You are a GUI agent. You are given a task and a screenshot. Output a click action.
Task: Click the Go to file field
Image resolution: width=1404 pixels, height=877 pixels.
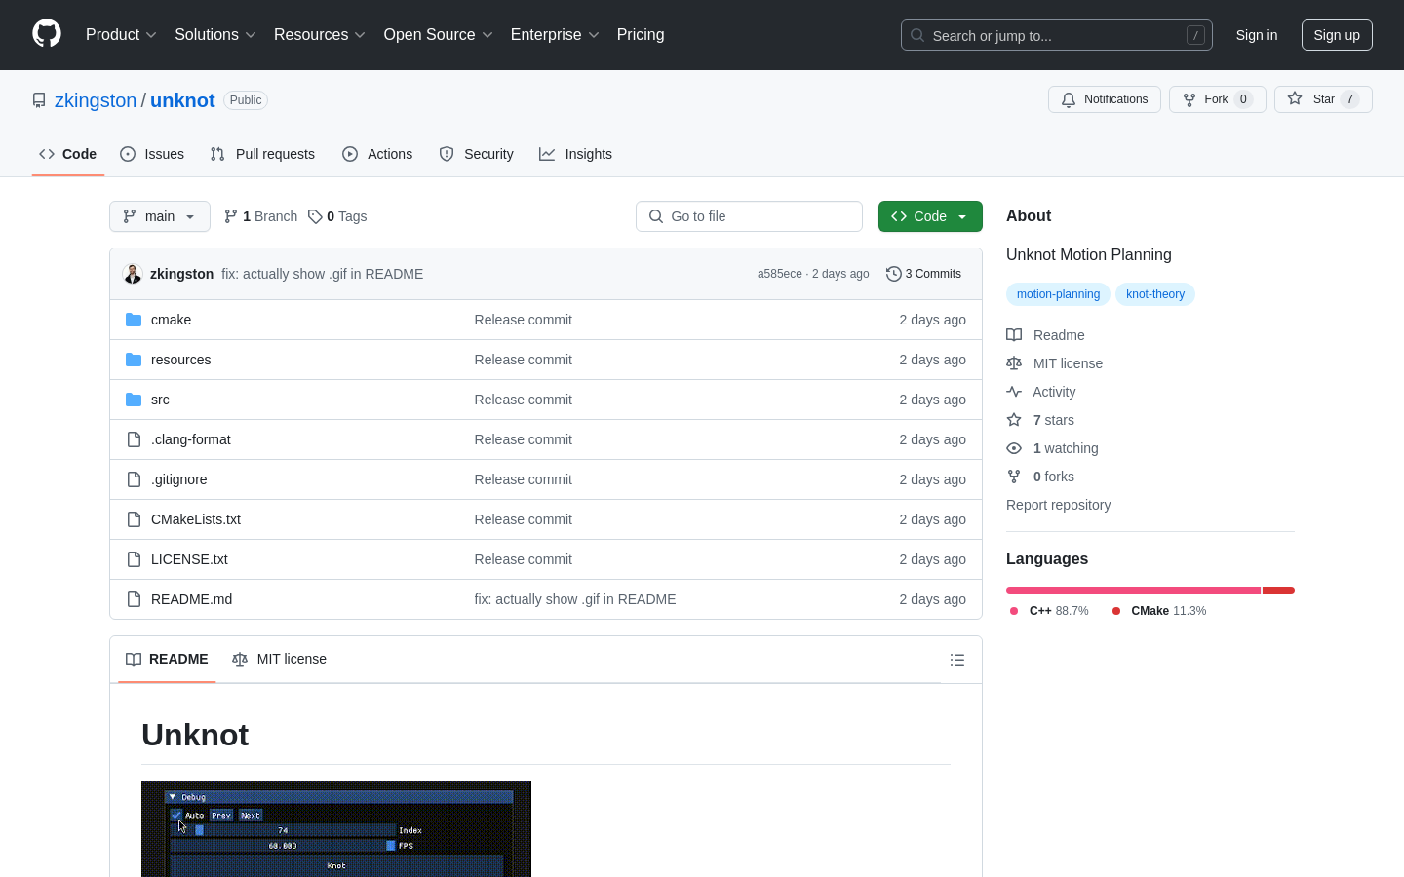(x=749, y=216)
